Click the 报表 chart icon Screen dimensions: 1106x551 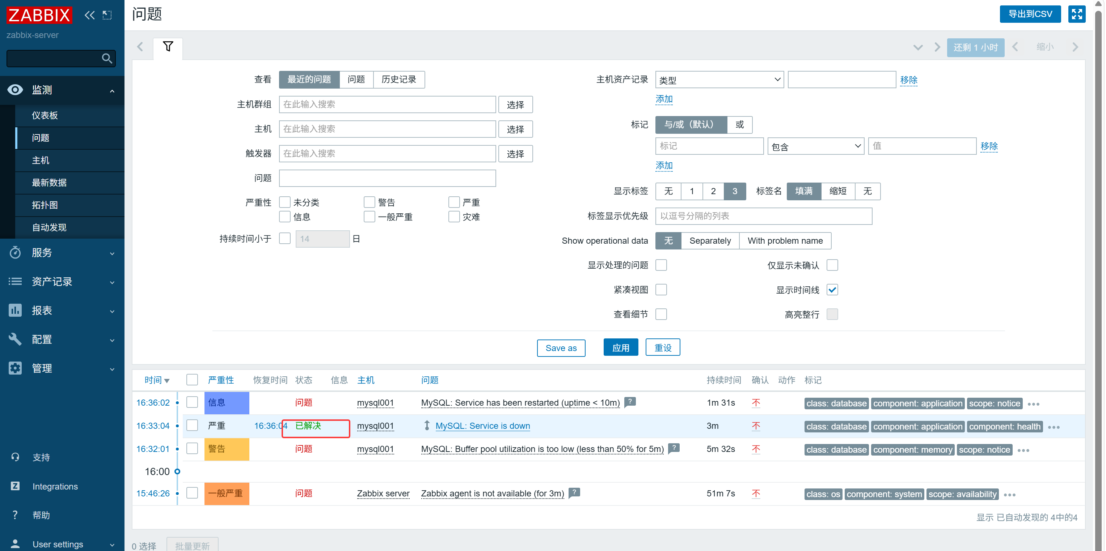[15, 310]
